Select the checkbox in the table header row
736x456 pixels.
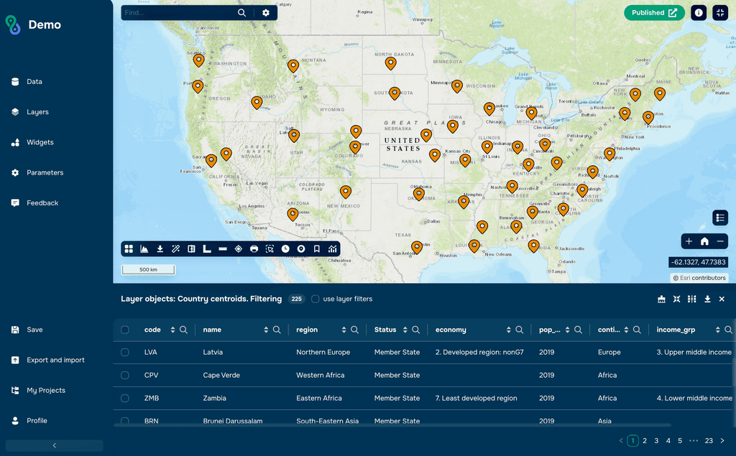pos(125,329)
